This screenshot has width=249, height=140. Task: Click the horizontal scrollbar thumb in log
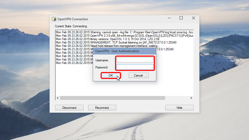pos(113,98)
